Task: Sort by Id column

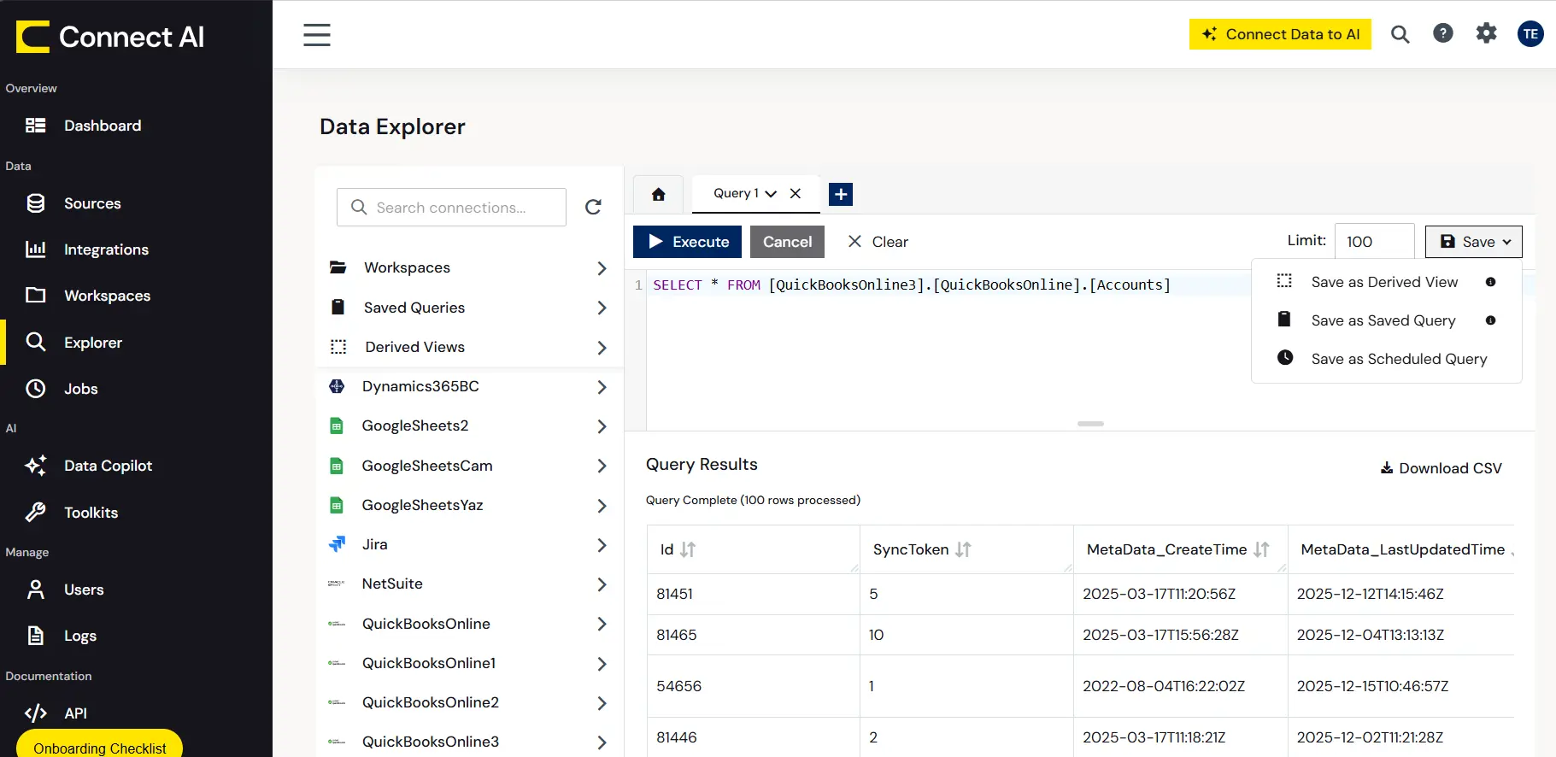Action: (x=688, y=549)
